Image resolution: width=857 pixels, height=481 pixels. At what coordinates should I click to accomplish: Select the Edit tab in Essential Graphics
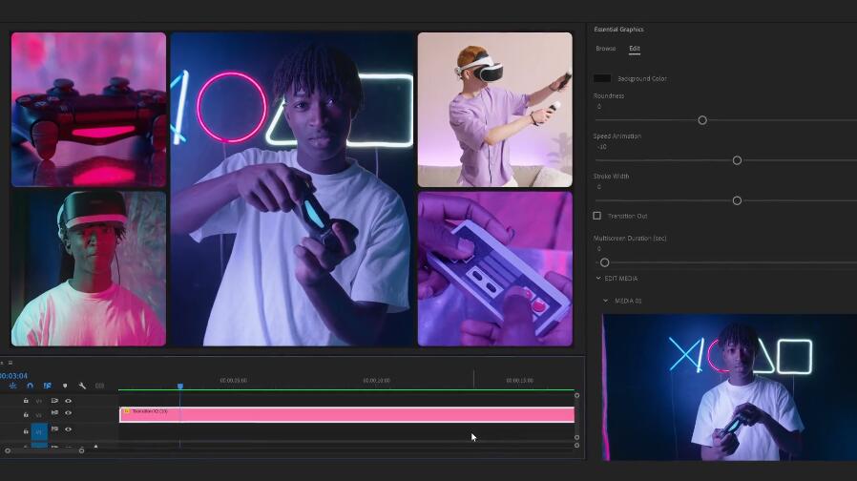(x=635, y=48)
